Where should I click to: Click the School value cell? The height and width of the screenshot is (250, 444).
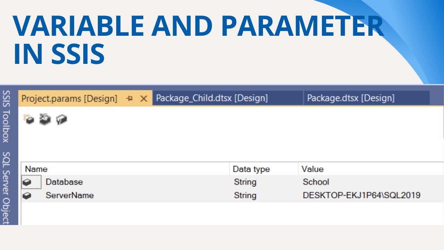(x=316, y=182)
